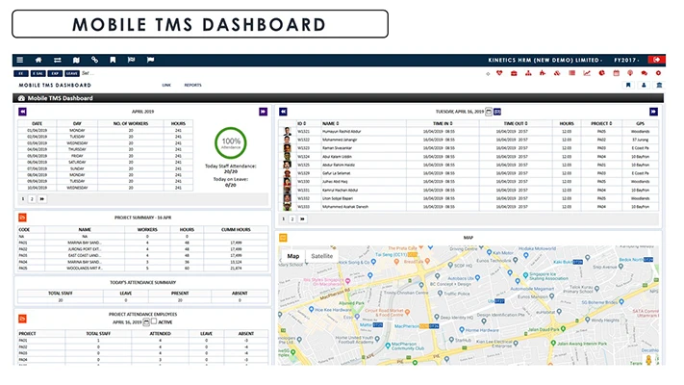Image resolution: width=684 pixels, height=385 pixels.
Task: Open calendar picker beside April 16 in project attendance
Action: [146, 322]
